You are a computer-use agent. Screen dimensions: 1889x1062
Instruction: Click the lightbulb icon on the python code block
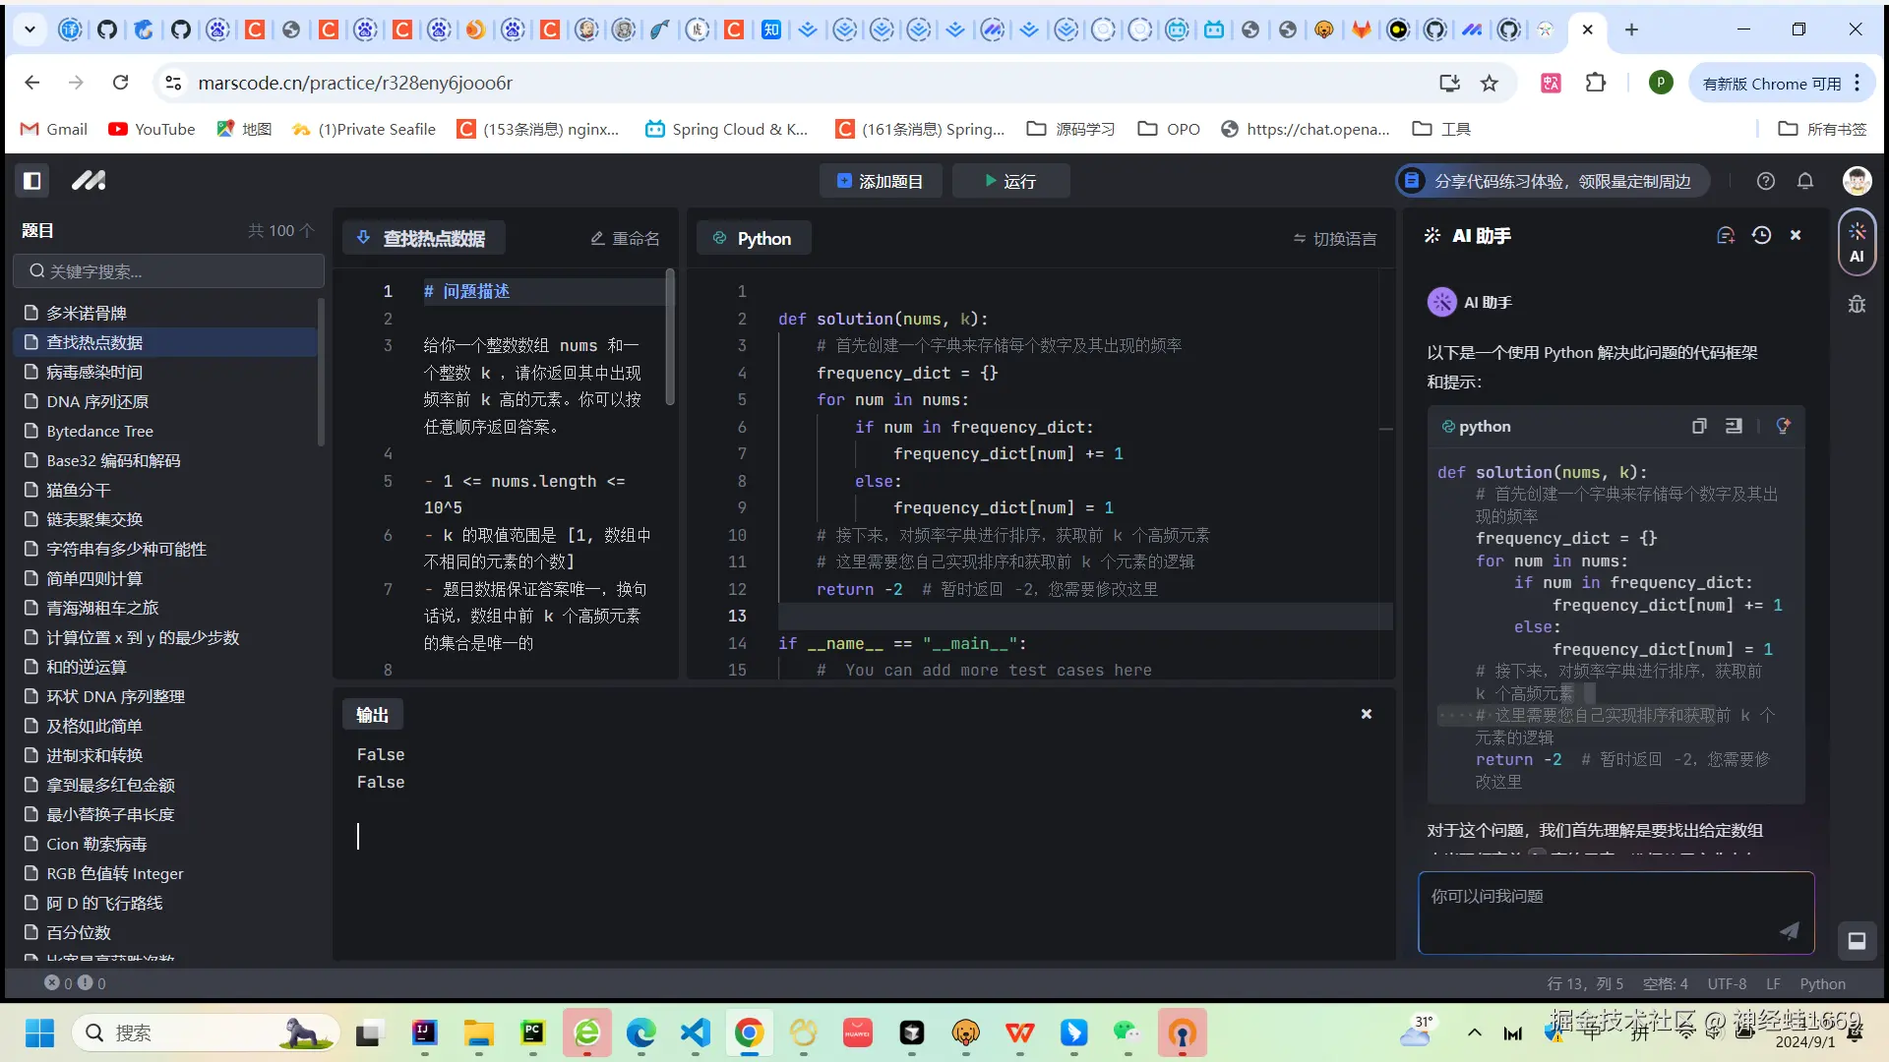[1784, 426]
